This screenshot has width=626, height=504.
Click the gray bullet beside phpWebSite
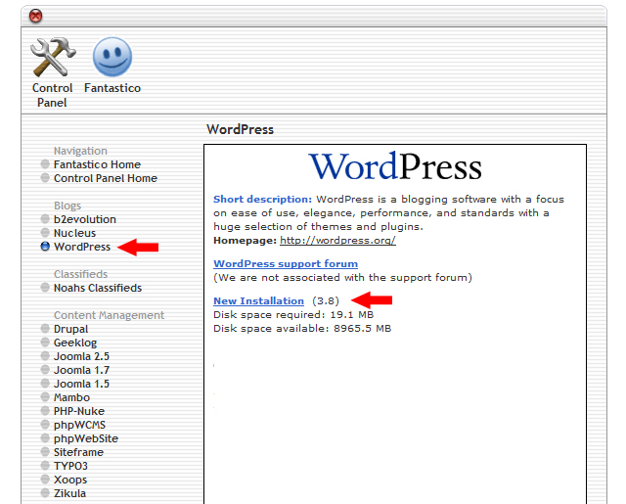pos(45,437)
